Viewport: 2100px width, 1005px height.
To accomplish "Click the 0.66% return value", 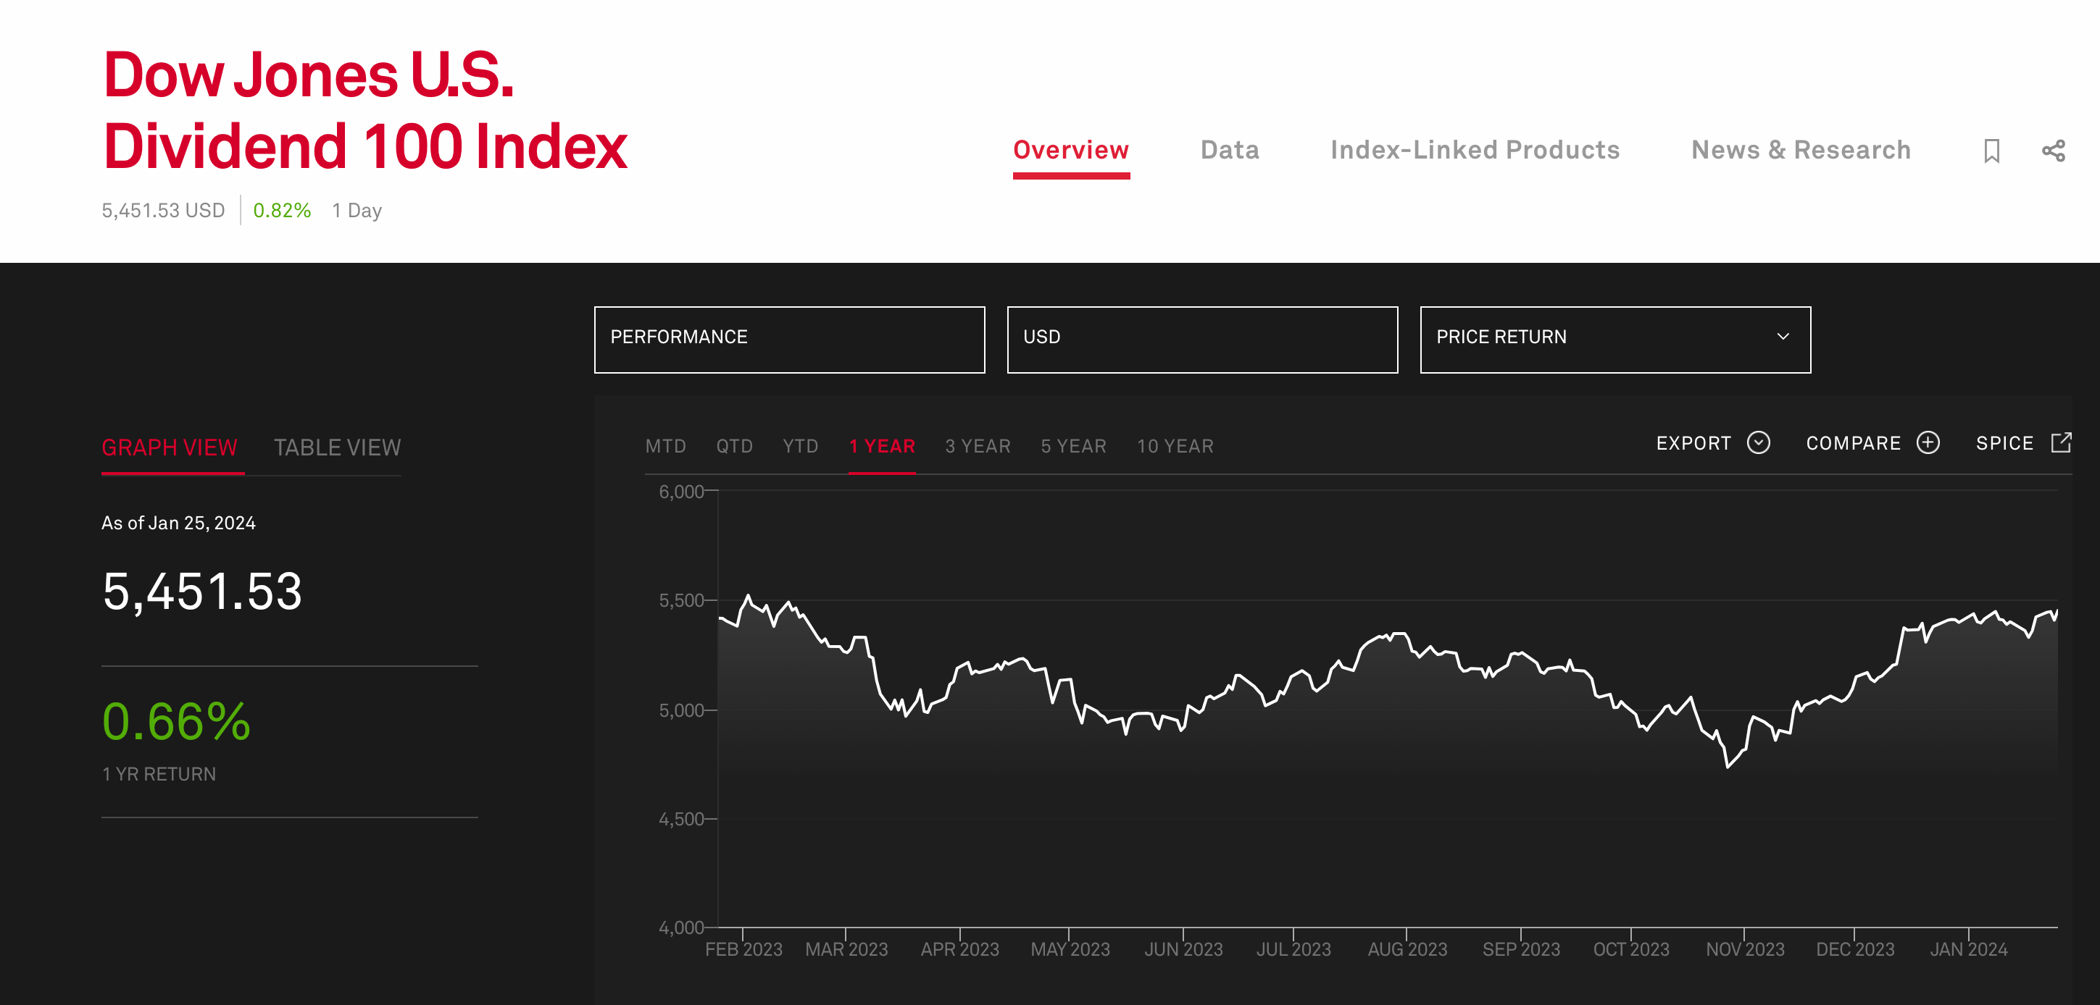I will [176, 722].
